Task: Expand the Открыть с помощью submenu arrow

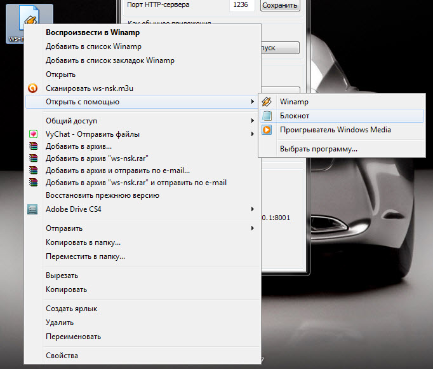Action: click(x=253, y=102)
